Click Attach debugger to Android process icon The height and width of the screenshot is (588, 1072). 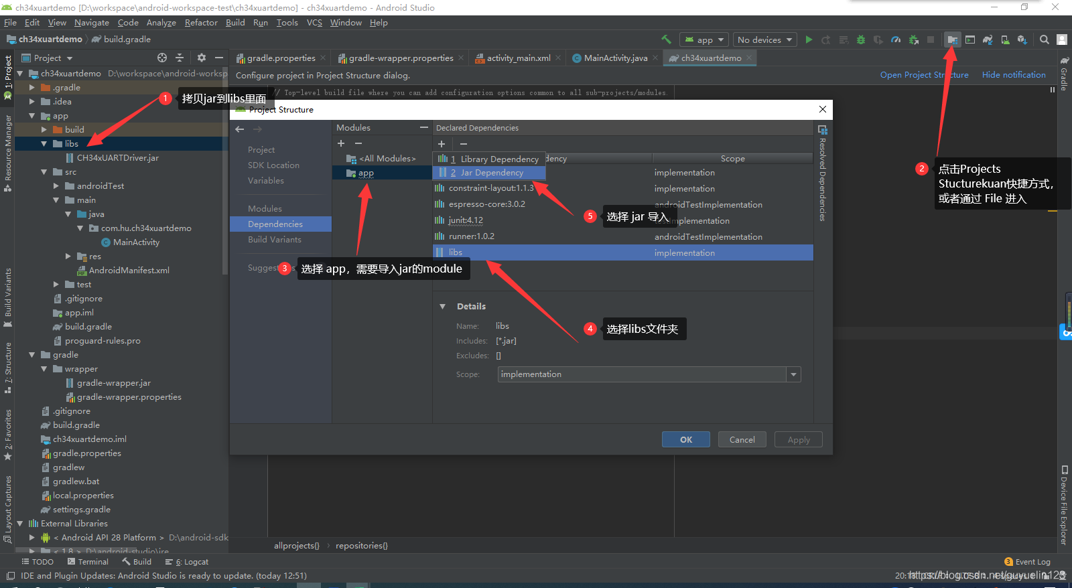click(913, 40)
